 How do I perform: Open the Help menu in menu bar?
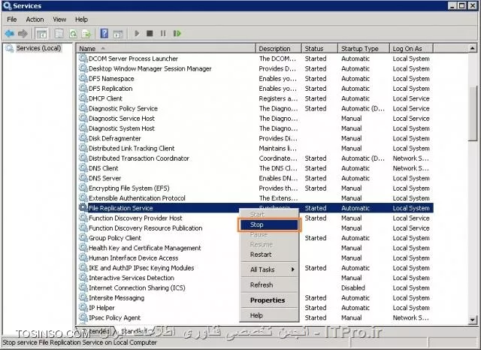click(x=81, y=20)
